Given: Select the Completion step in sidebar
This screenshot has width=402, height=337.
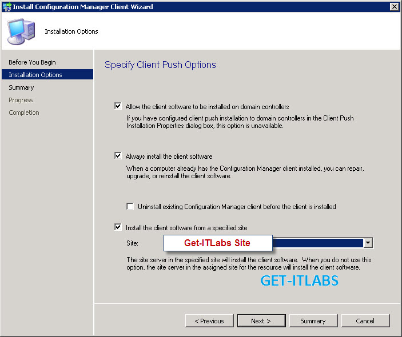Looking at the screenshot, I should pos(24,113).
